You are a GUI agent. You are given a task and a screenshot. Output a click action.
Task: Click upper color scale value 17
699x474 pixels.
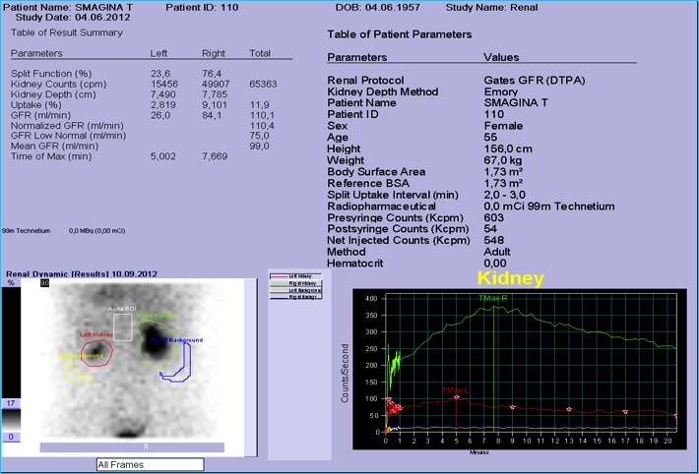[12, 403]
